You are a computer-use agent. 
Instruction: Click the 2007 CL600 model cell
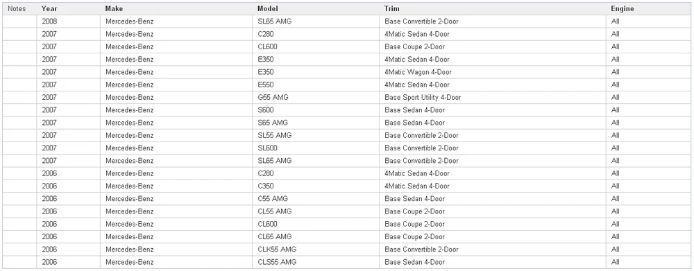[x=316, y=47]
